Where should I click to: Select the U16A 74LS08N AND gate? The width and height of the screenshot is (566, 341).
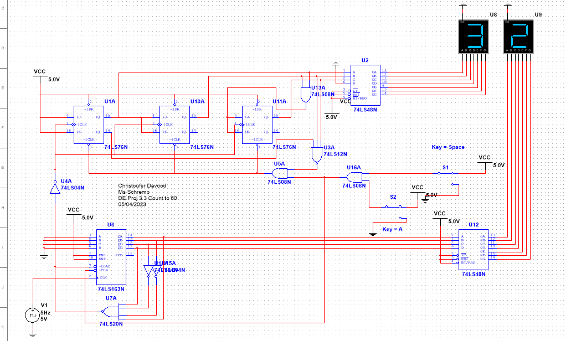click(353, 177)
